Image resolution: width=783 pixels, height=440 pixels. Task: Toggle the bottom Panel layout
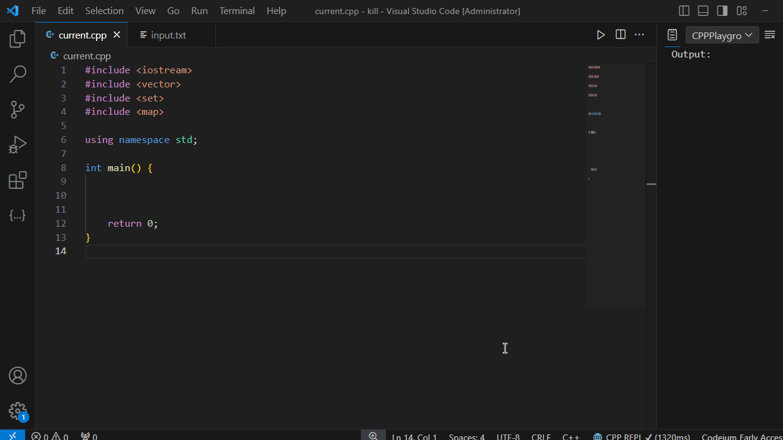point(703,10)
